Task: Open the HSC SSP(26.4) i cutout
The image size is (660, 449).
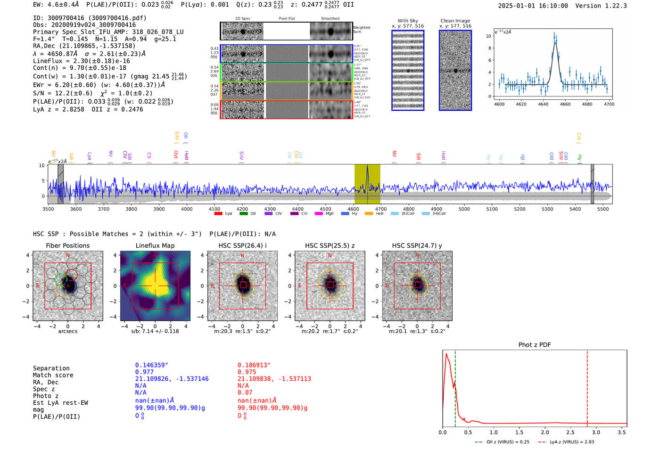Action: pos(242,286)
